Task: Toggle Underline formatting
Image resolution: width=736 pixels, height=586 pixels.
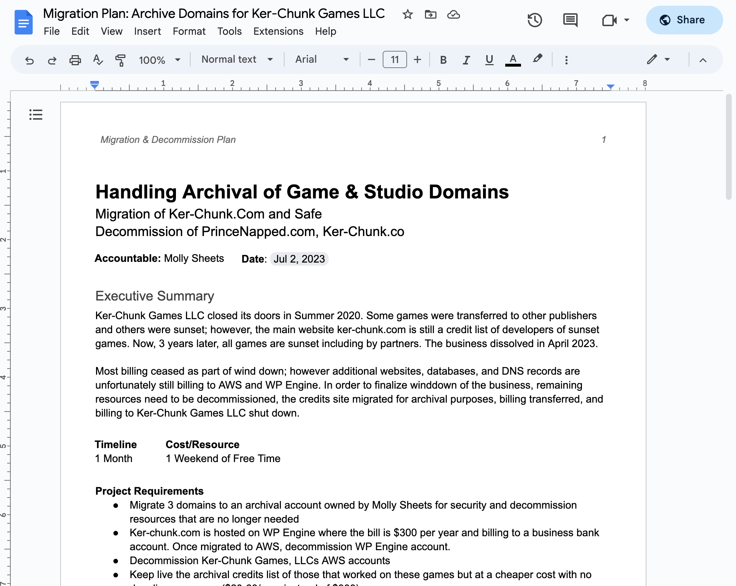Action: click(x=489, y=60)
